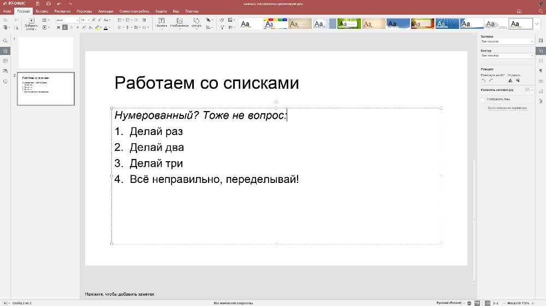
Task: Switch to the Вставка tab
Action: coord(41,11)
